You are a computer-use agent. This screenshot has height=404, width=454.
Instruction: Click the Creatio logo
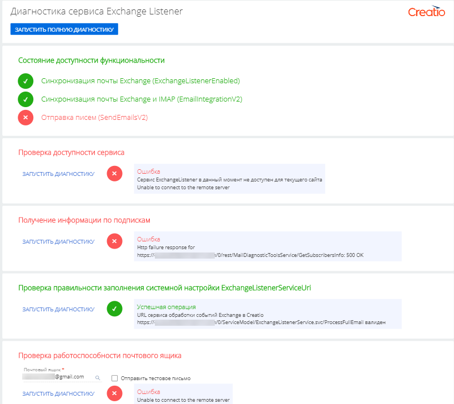pos(426,12)
